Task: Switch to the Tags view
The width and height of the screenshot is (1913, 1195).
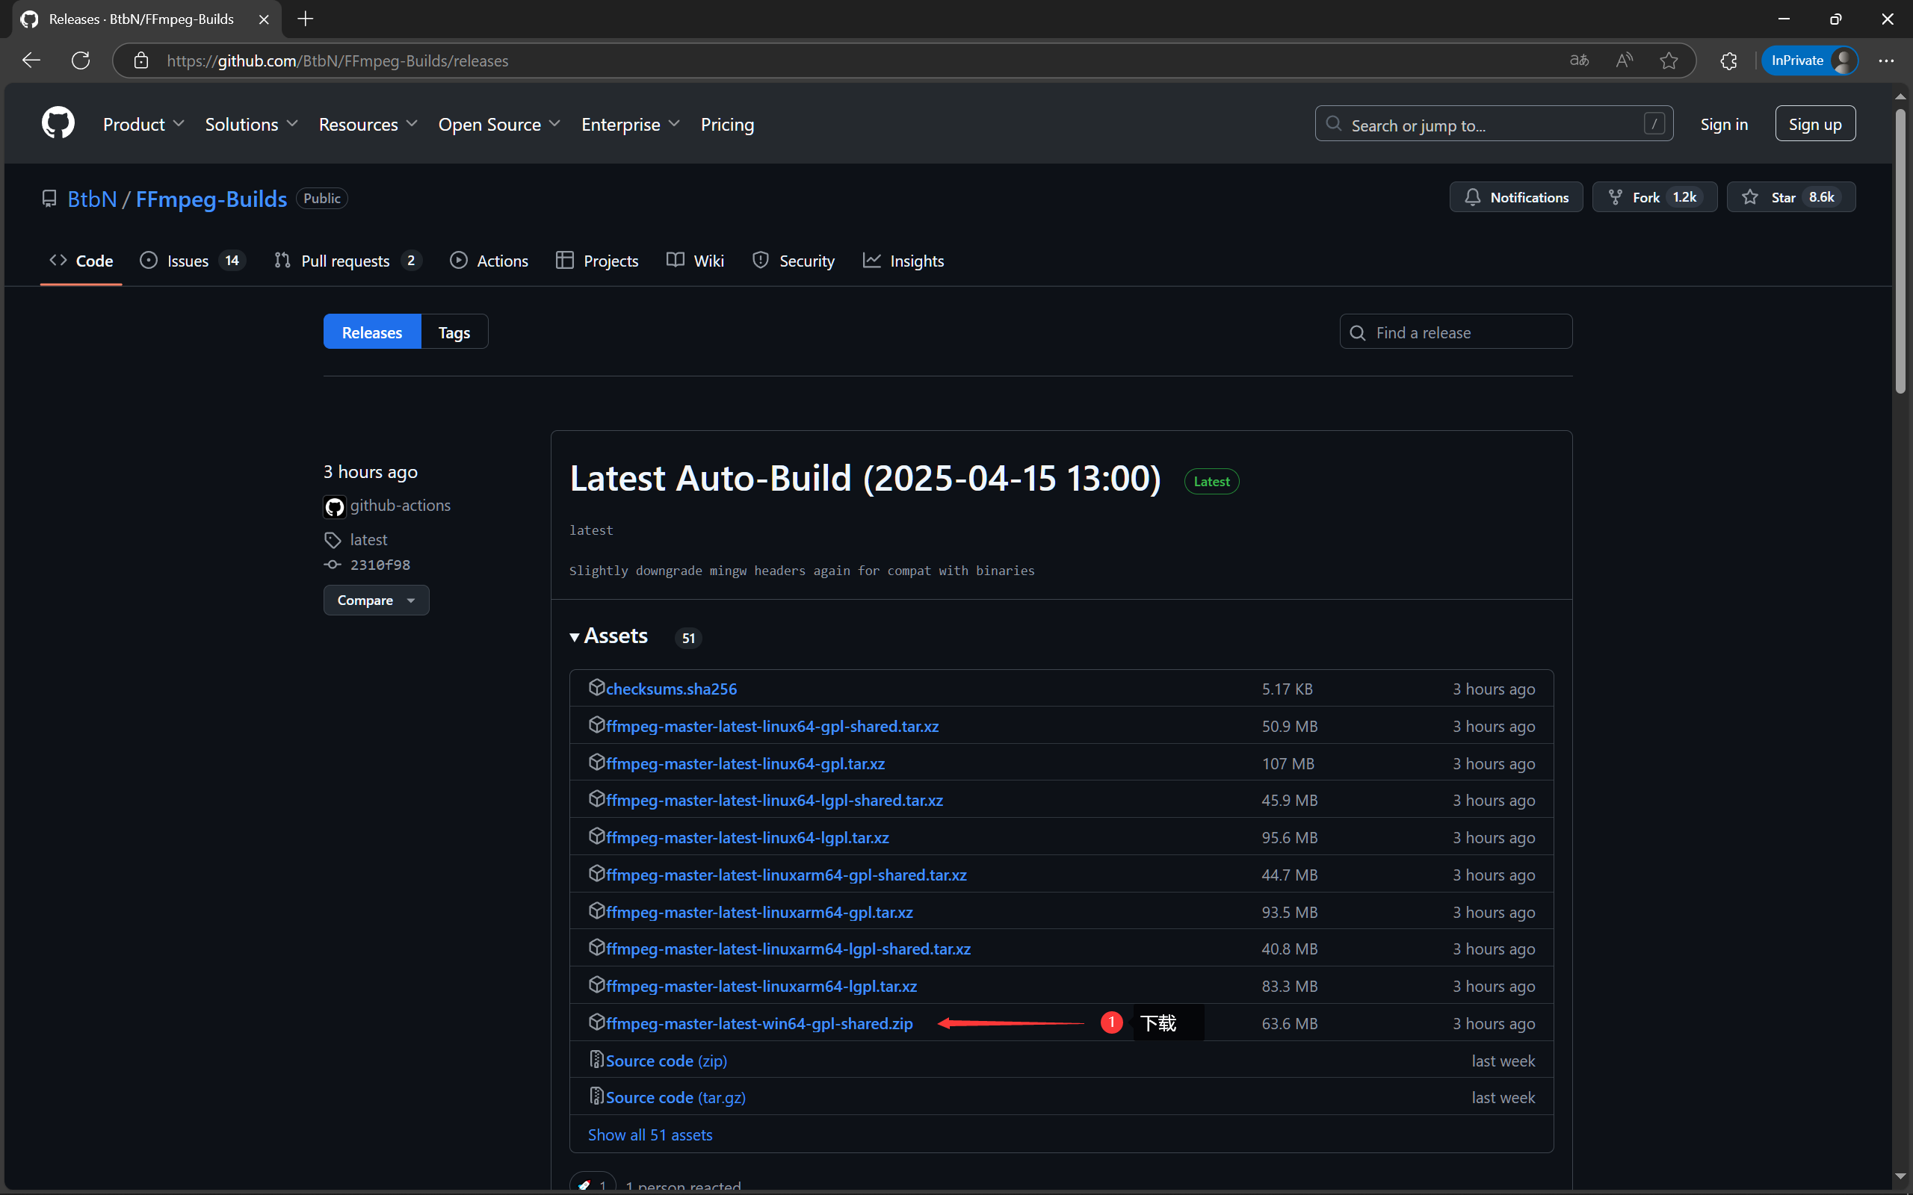Action: tap(454, 332)
